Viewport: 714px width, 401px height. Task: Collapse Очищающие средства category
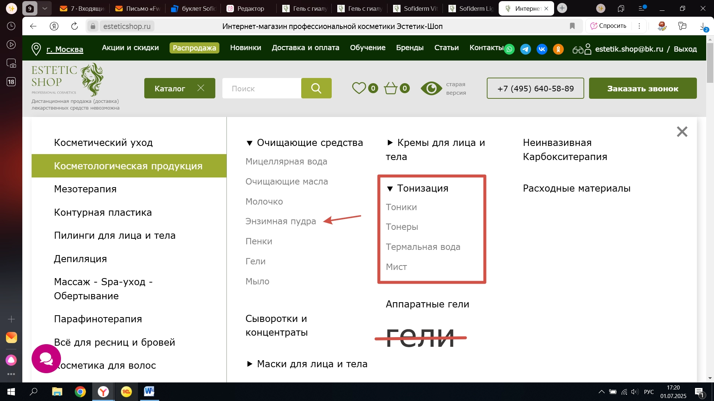(250, 143)
